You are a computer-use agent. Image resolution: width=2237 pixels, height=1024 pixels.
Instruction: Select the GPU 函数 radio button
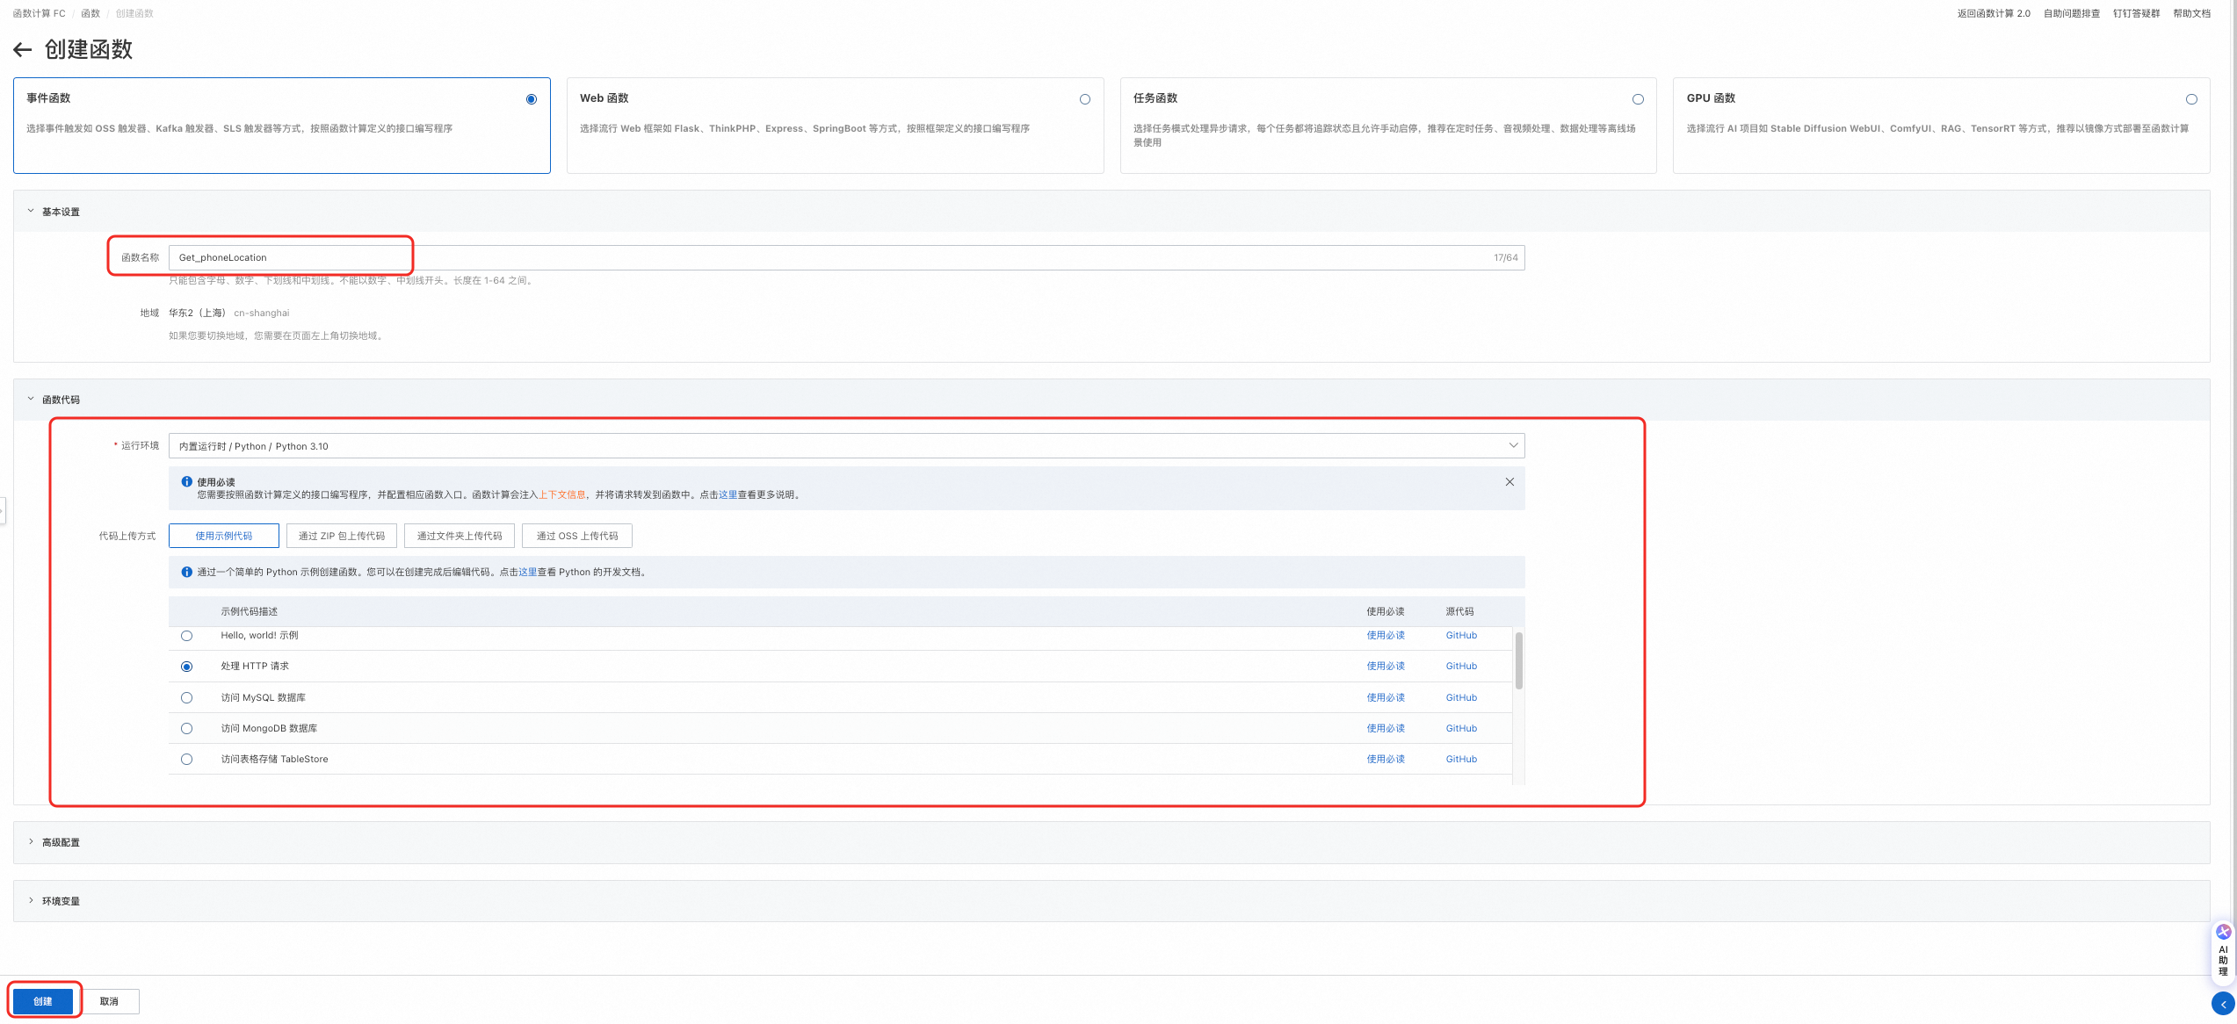coord(2191,99)
